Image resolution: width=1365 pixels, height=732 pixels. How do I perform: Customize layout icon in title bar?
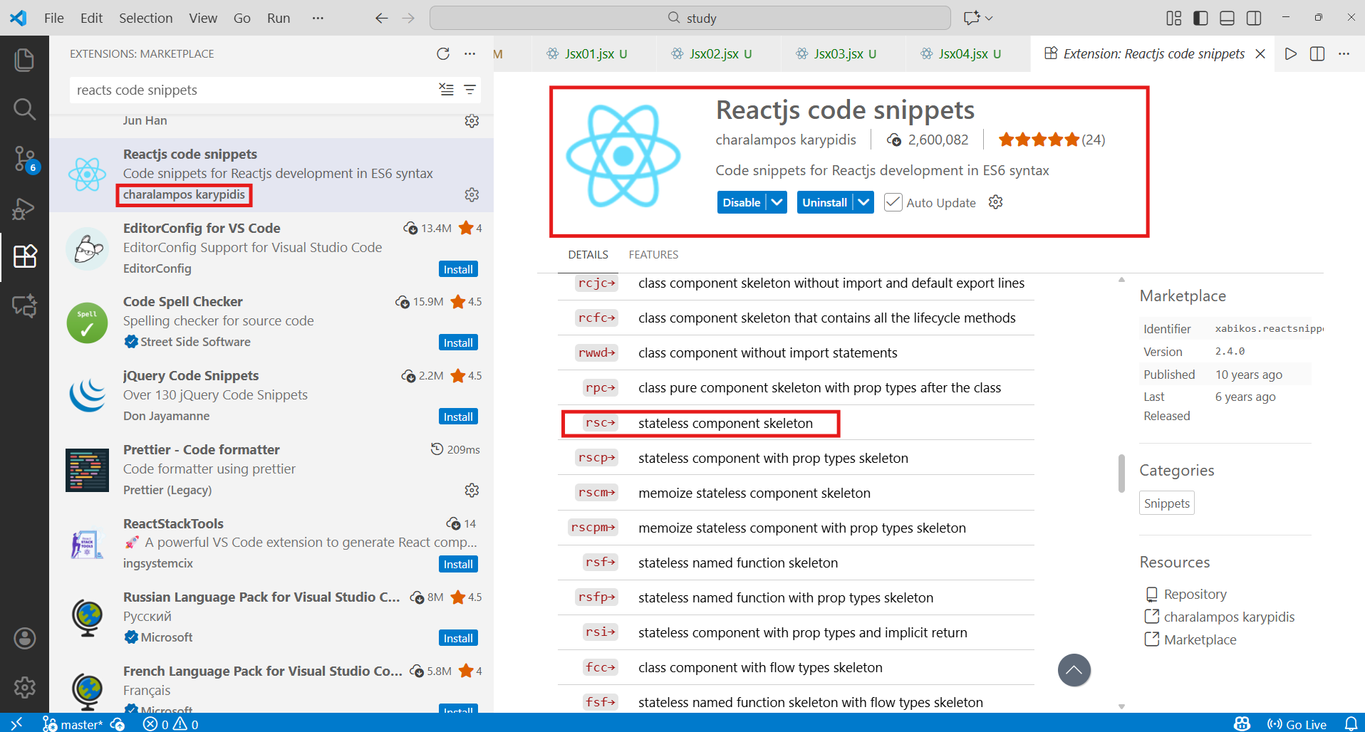pos(1173,18)
